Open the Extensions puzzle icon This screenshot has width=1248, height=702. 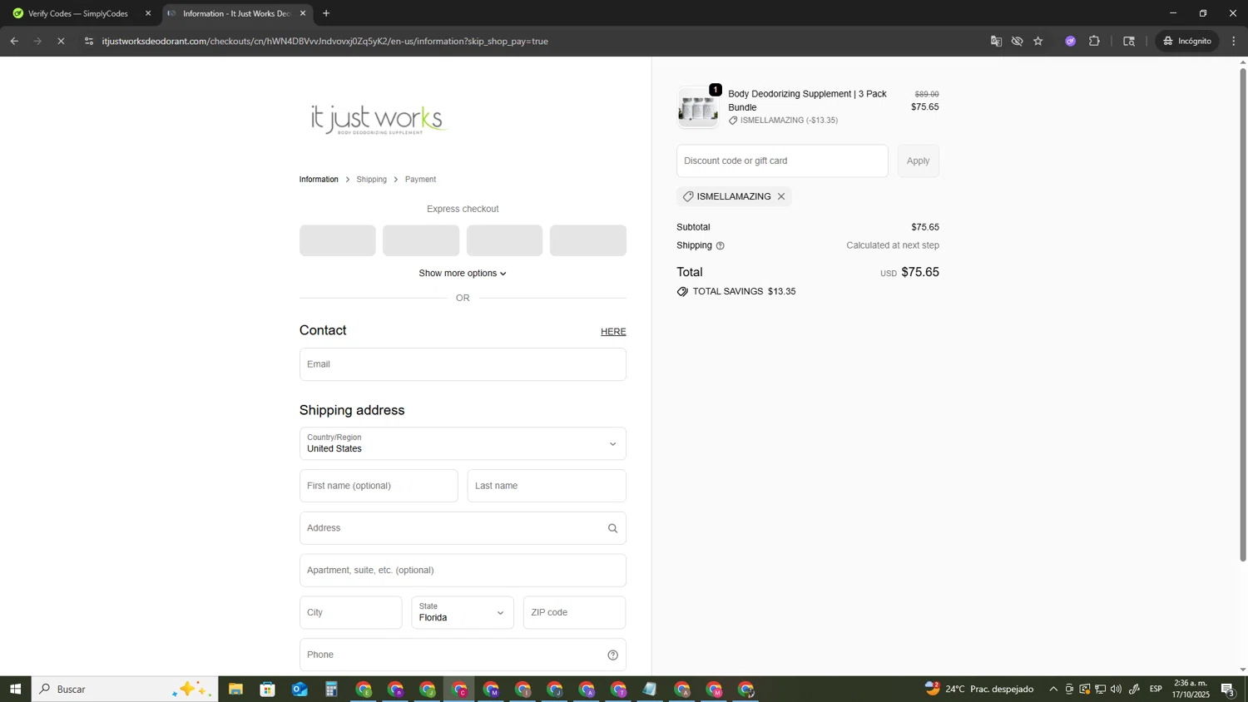tap(1094, 41)
